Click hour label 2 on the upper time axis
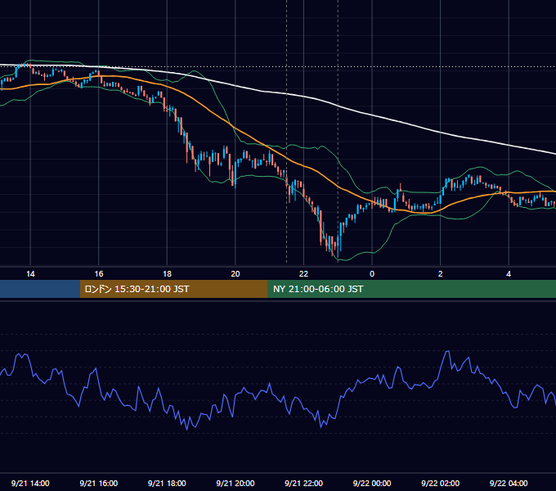Screen dimensions: 556x491 coord(441,274)
